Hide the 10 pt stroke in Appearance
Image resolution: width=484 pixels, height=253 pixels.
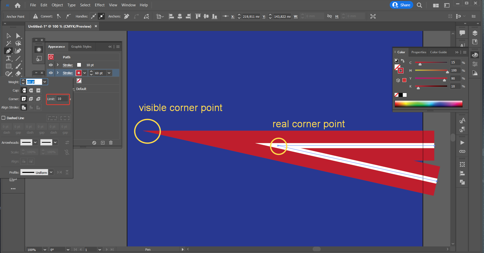click(51, 65)
